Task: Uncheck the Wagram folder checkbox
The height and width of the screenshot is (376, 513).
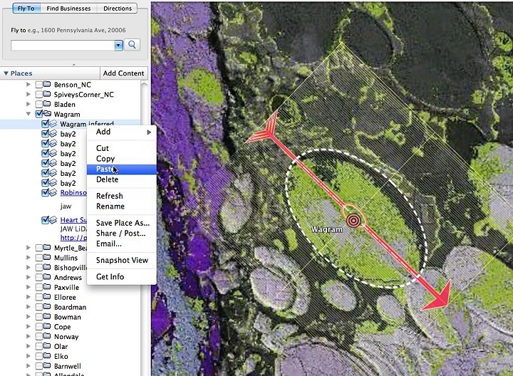Action: coord(39,114)
